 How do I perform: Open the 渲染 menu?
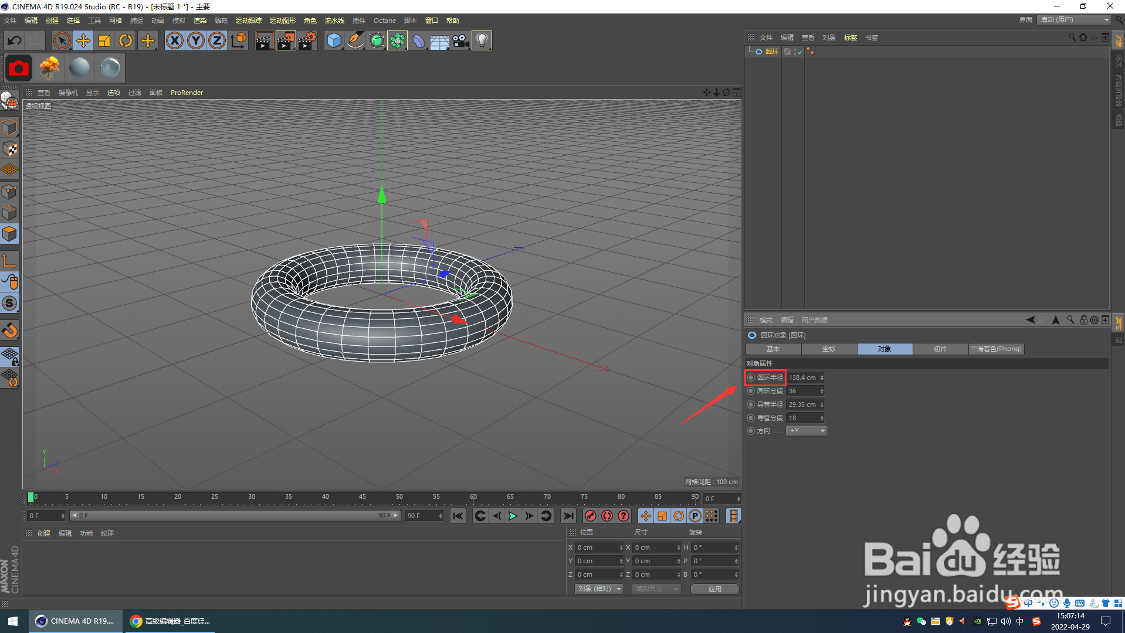coord(200,21)
